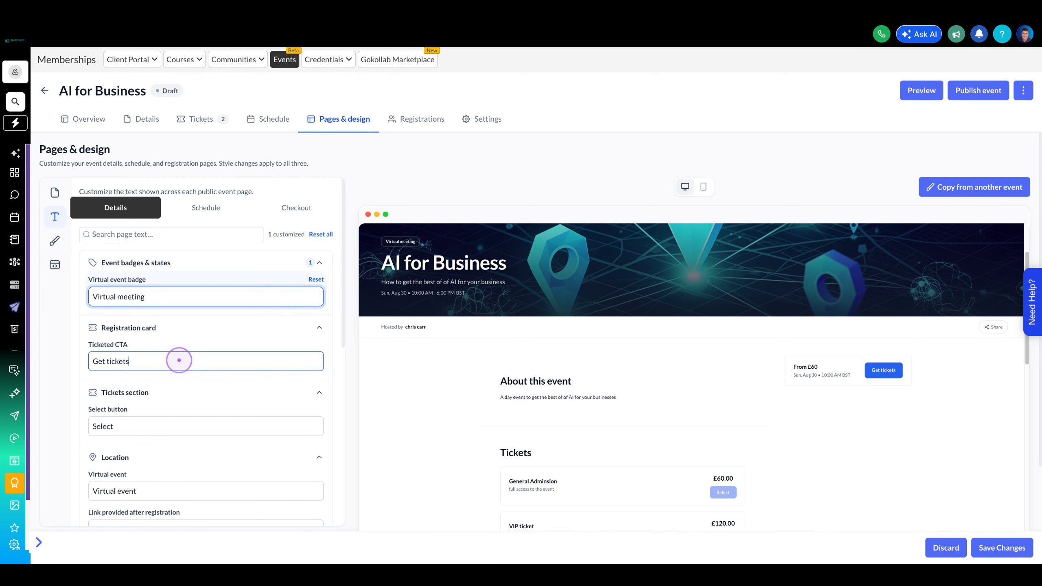Click the lightning bolt quick actions icon
Viewport: 1042px width, 586px height.
tap(15, 123)
